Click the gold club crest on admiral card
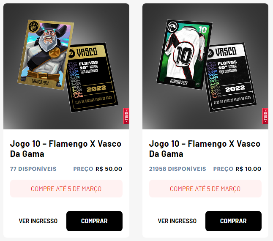273x241 pixels. [x=34, y=27]
